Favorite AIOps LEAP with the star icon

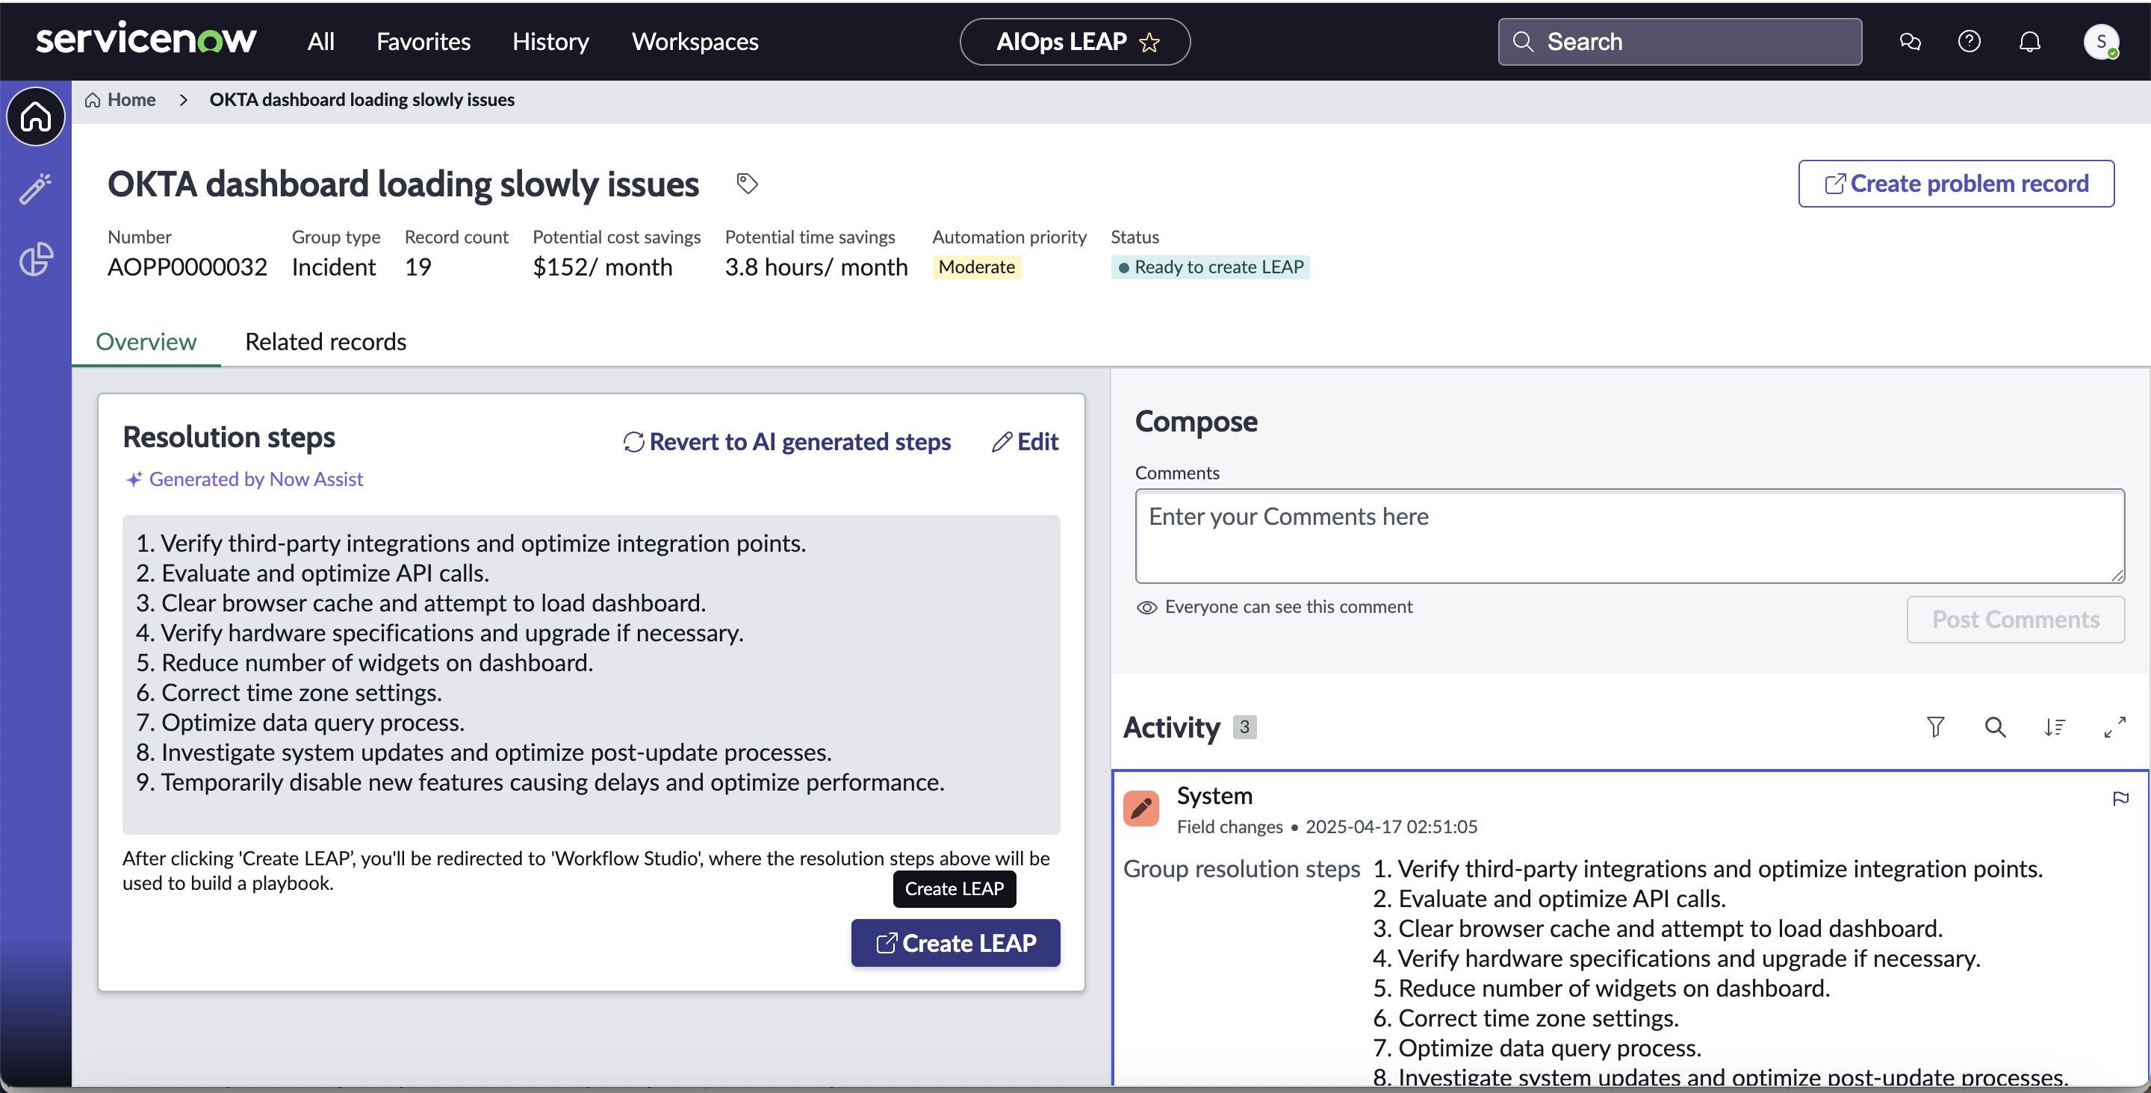click(x=1150, y=42)
